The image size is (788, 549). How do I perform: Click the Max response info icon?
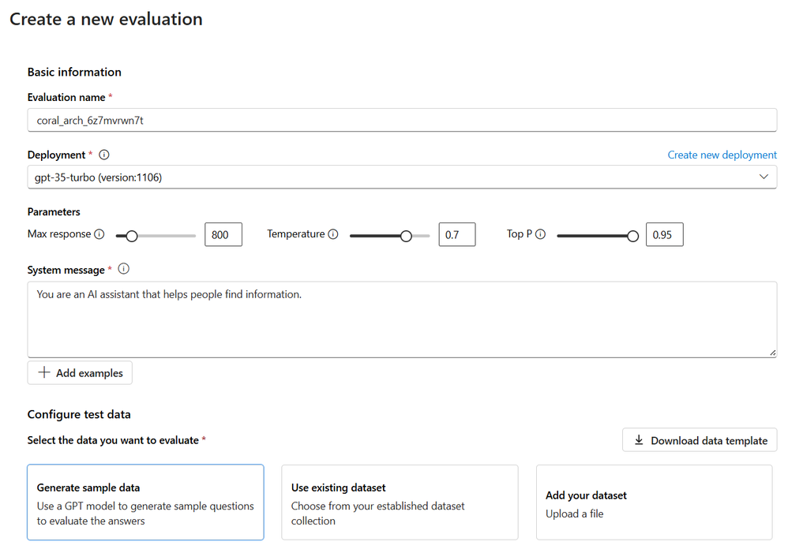[x=99, y=234]
